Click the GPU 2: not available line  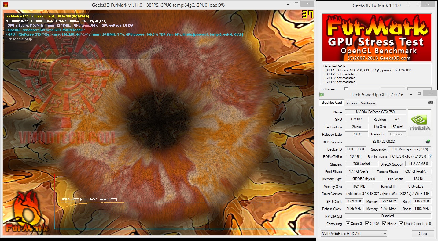coord(340,74)
